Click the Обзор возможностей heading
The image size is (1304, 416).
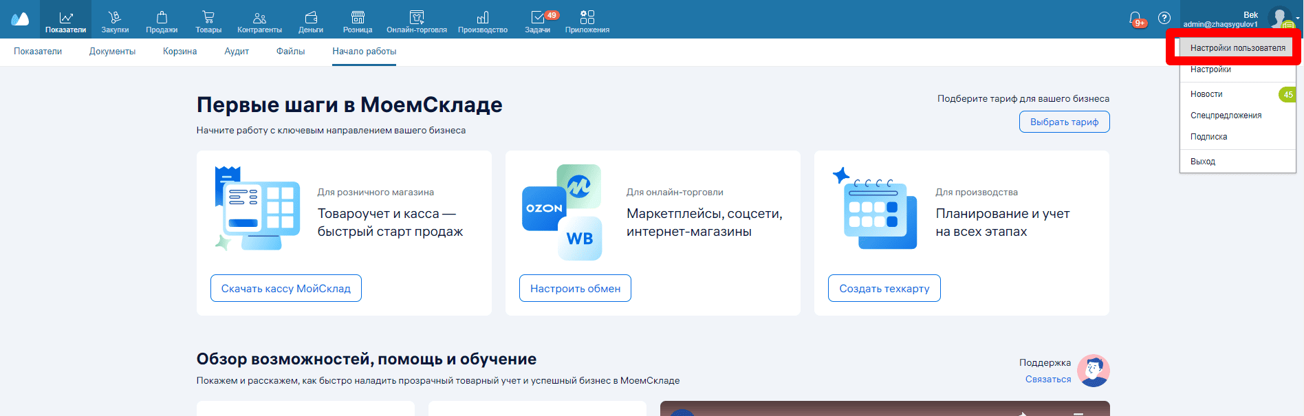click(367, 359)
